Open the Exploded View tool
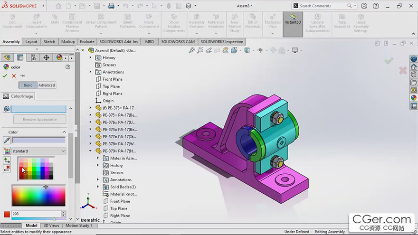 [x=273, y=21]
